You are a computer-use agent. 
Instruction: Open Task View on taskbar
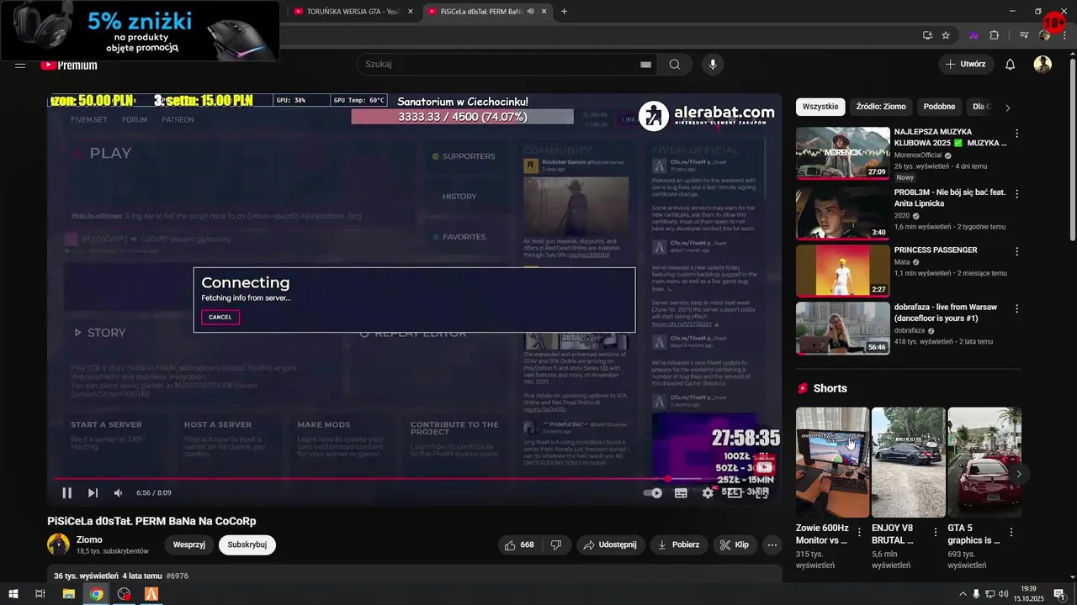(40, 594)
